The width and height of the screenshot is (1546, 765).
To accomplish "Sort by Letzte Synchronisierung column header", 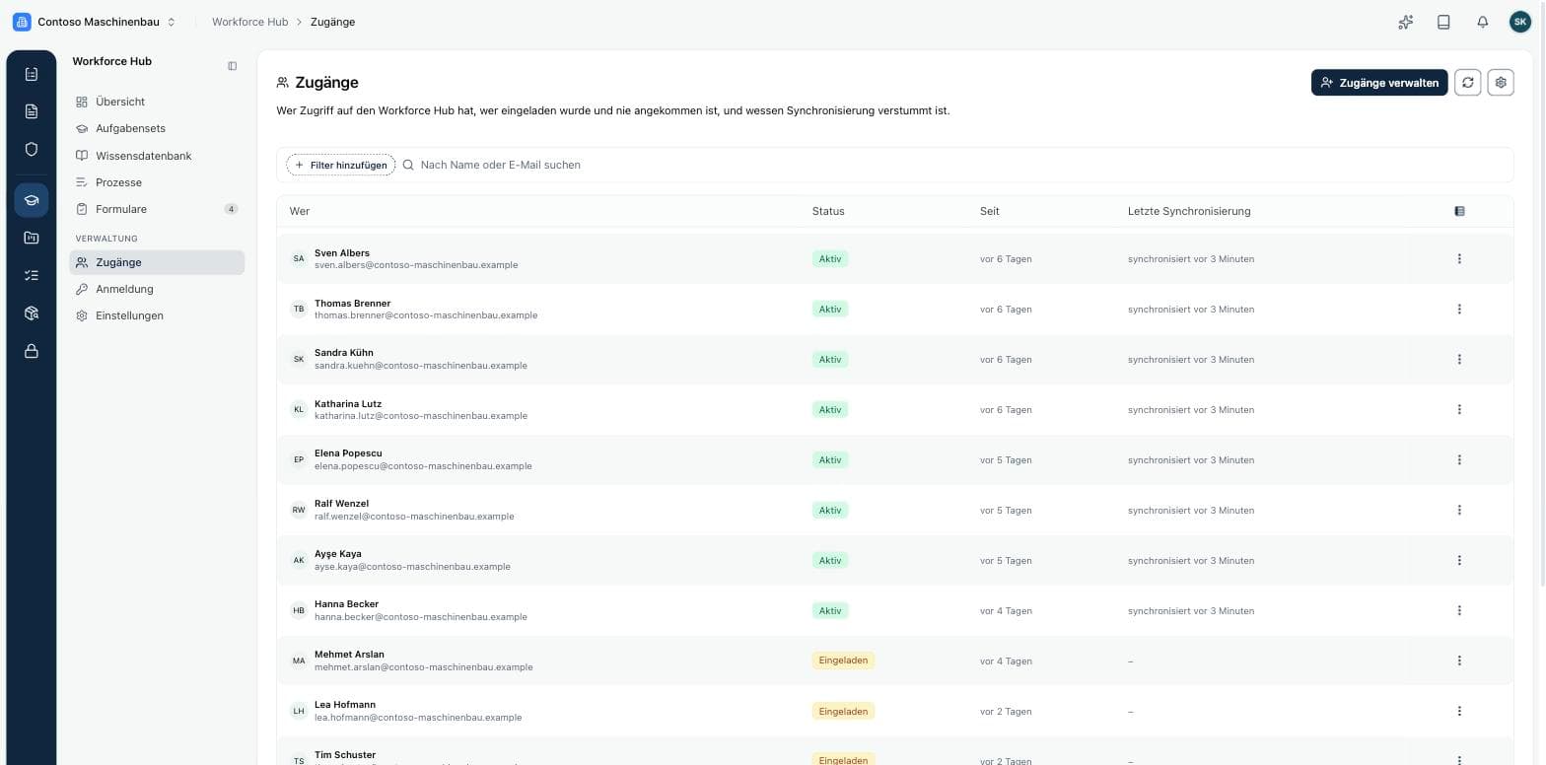I will 1189,211.
